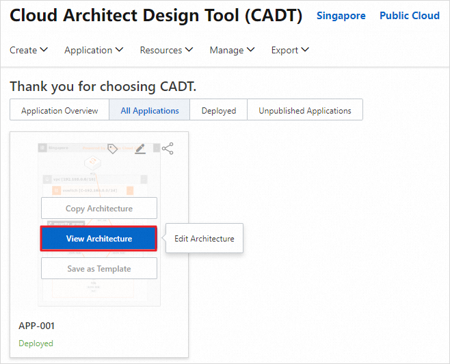Expand the Resources menu
Image resolution: width=450 pixels, height=364 pixels.
coord(166,50)
